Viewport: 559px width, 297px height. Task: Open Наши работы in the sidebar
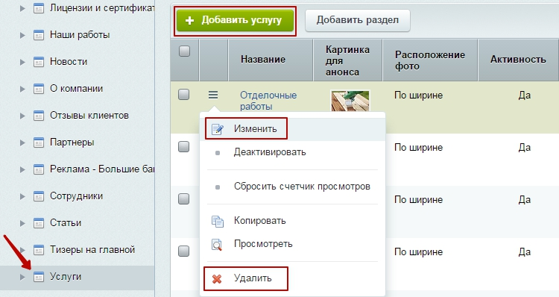[x=80, y=34]
